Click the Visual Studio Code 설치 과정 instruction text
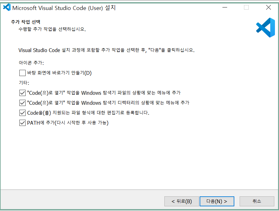The image size is (279, 211). pyautogui.click(x=107, y=50)
